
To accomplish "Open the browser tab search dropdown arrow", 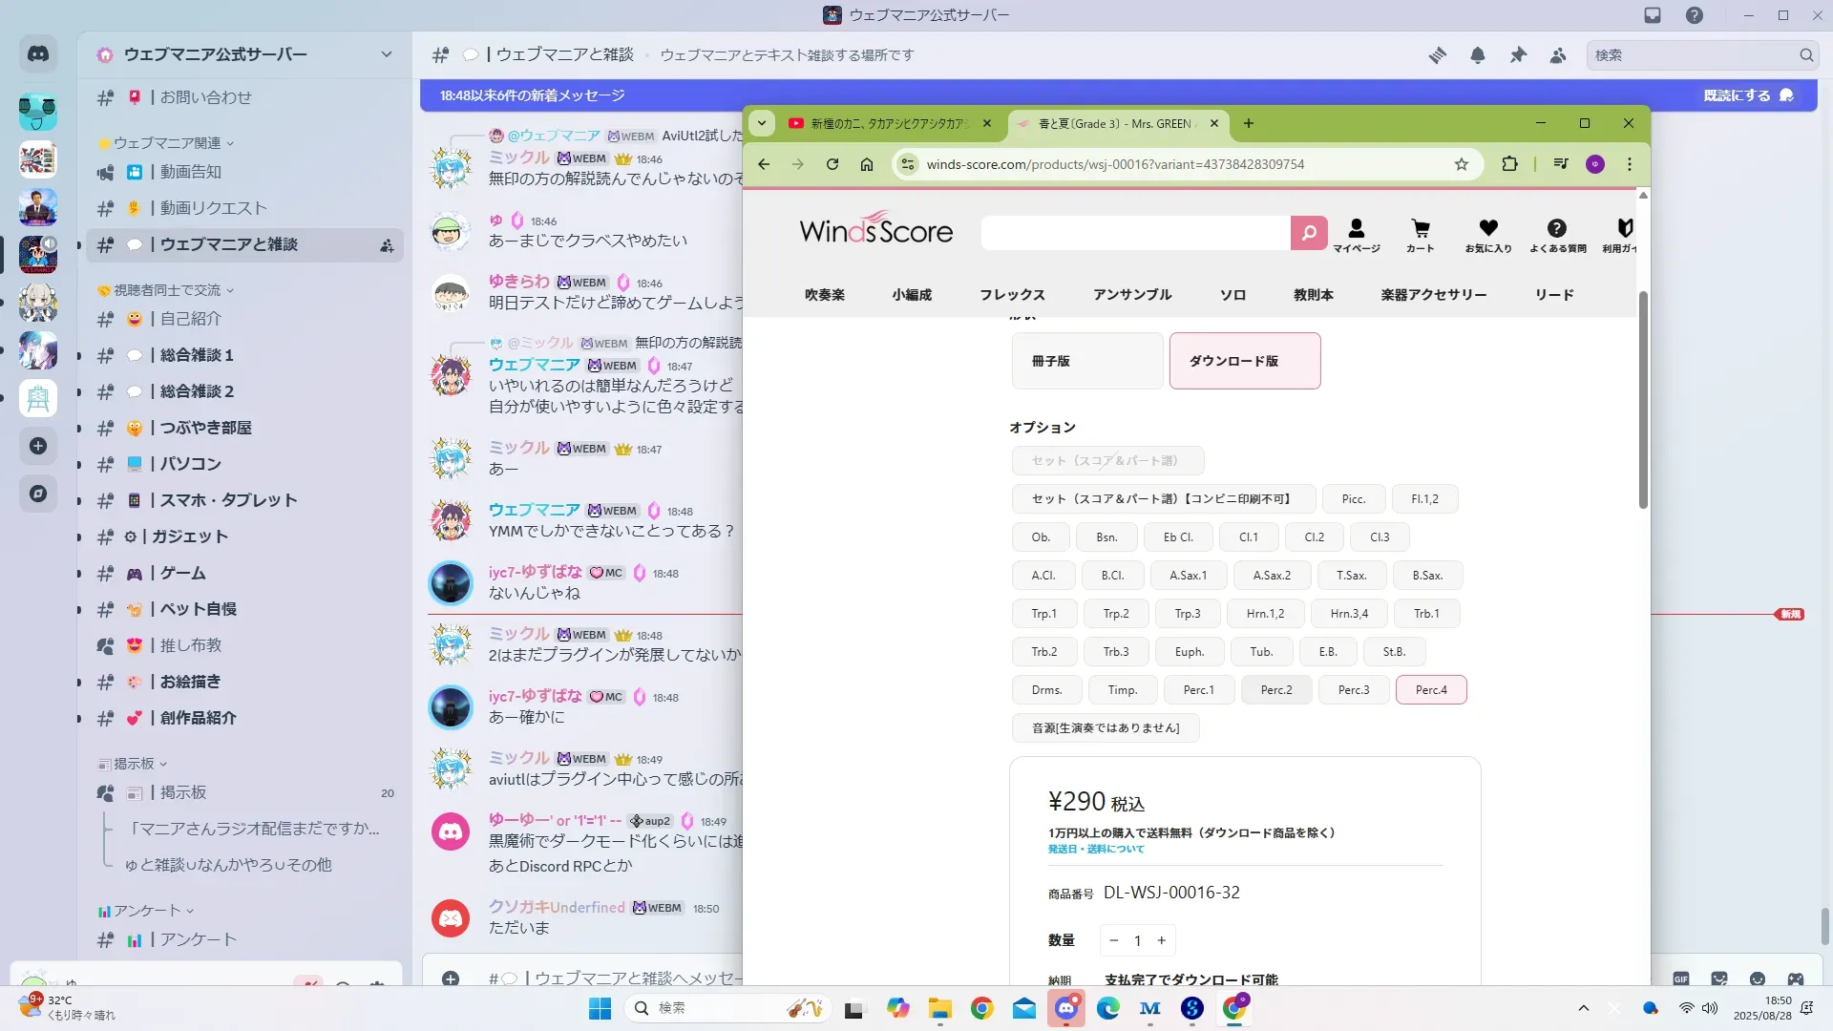I will click(762, 123).
